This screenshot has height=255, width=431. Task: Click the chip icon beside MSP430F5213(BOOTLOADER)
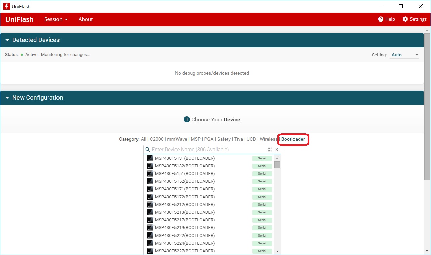coord(150,212)
